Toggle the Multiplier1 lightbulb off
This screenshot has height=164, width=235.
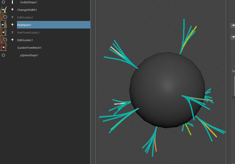(12, 25)
